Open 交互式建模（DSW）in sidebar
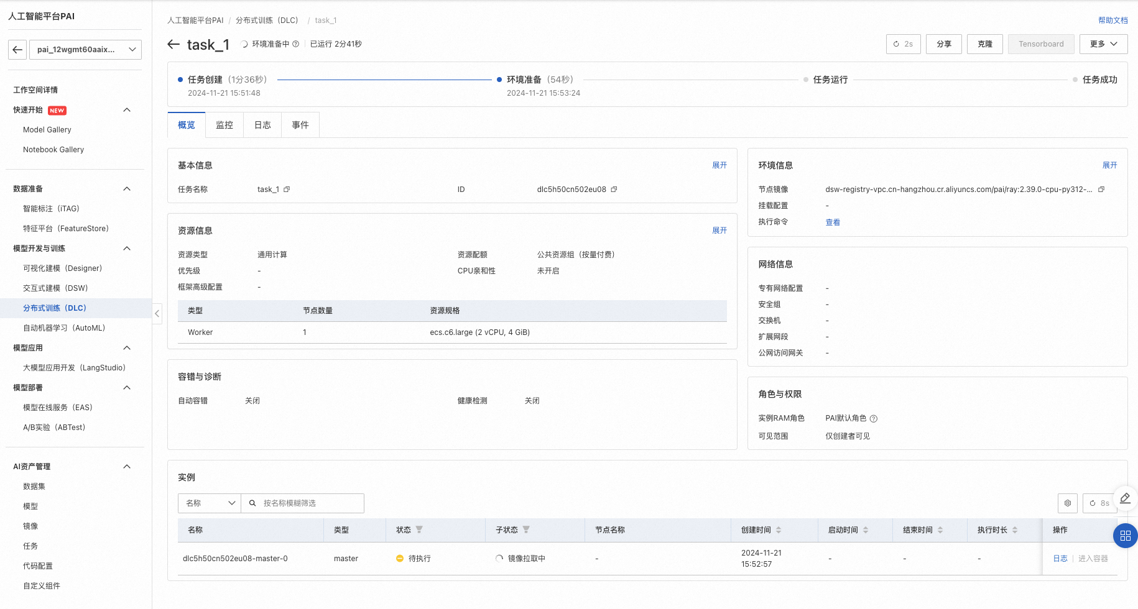This screenshot has width=1138, height=609. click(55, 288)
